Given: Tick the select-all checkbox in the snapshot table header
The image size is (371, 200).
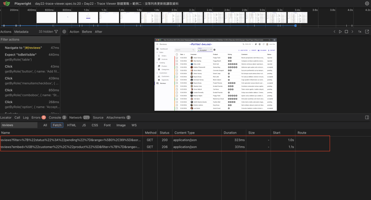Looking at the screenshot, I should pos(177,54).
